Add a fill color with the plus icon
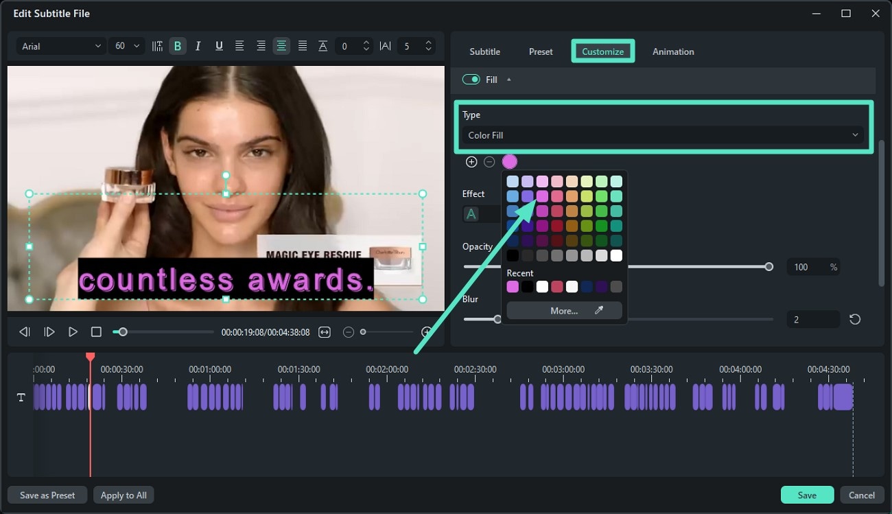The width and height of the screenshot is (892, 514). tap(471, 162)
